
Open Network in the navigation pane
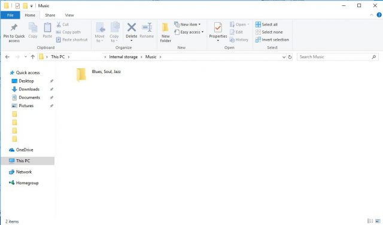pos(20,172)
